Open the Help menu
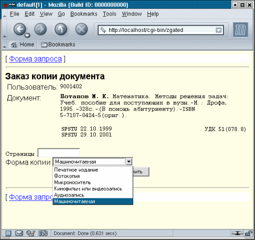Image resolution: width=255 pixels, height=240 pixels. (153, 14)
